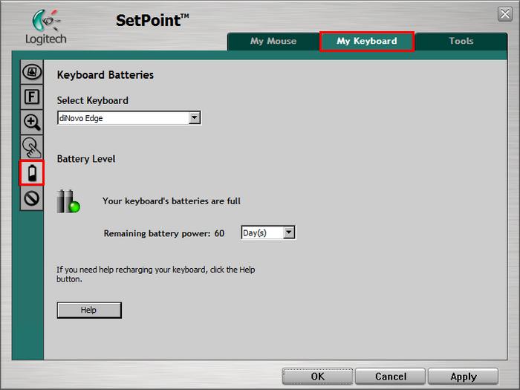
Task: Open the hot keys settings sidebar icon
Action: [x=32, y=71]
